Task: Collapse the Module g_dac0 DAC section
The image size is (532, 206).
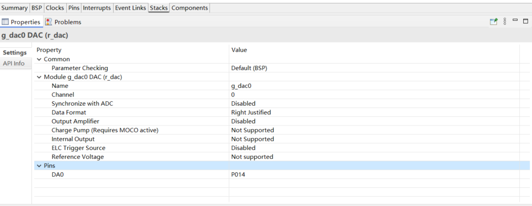Action: tap(39, 77)
